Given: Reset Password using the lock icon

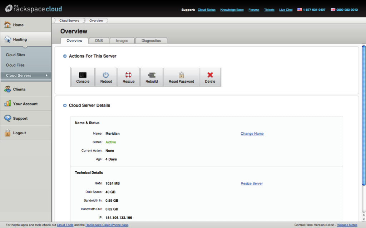Looking at the screenshot, I should click(x=181, y=77).
